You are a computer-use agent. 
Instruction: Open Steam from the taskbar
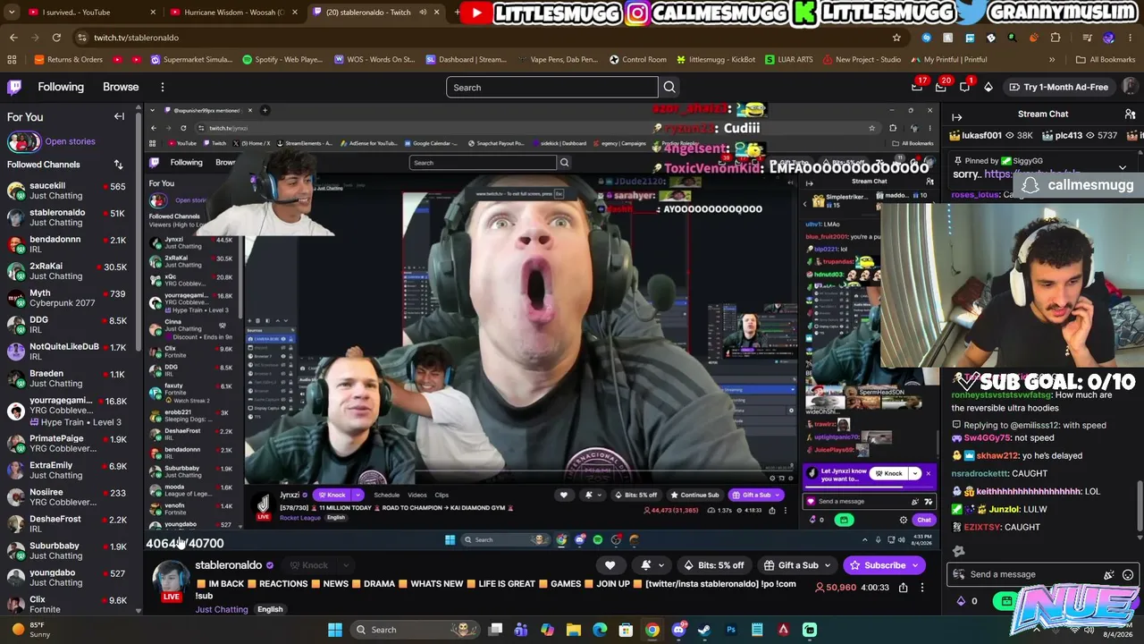click(704, 630)
